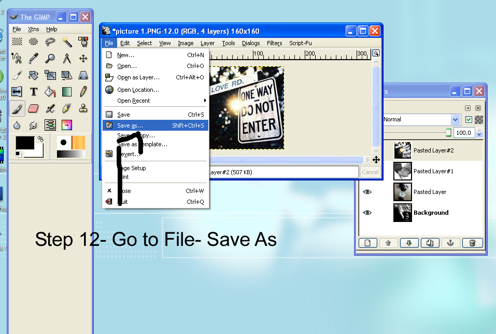The image size is (496, 334).
Task: Click the orange active pattern preview
Action: click(78, 143)
